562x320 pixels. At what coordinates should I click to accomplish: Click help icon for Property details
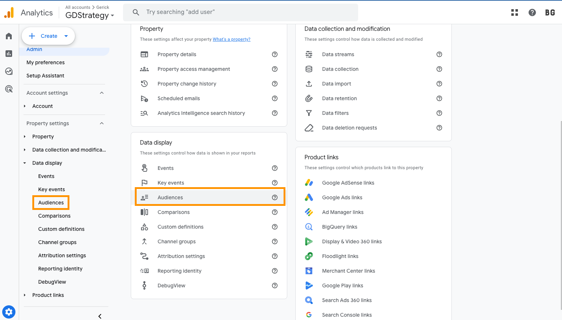pos(275,54)
